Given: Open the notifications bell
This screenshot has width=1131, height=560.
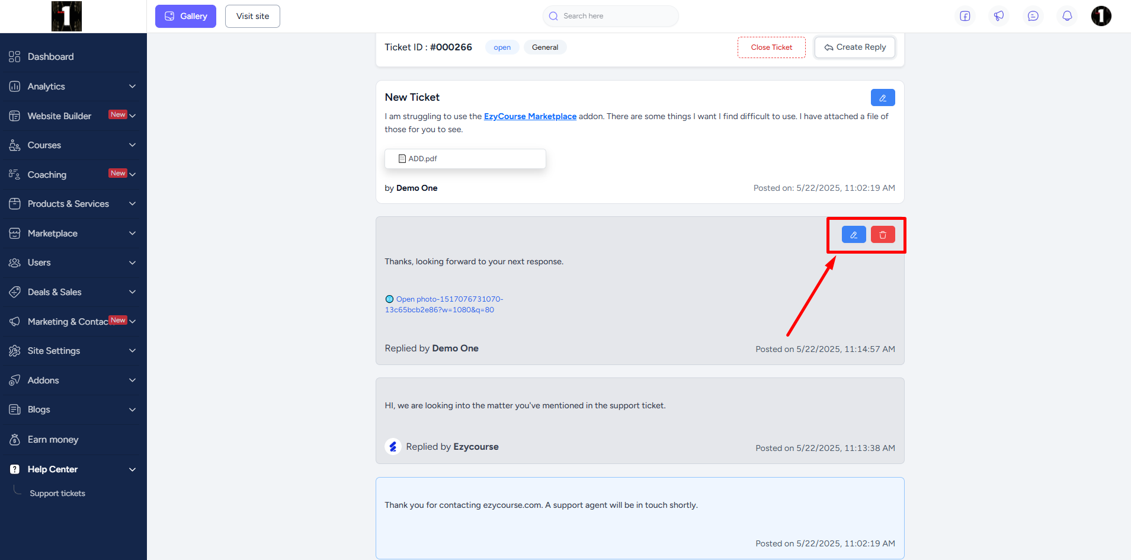Looking at the screenshot, I should pos(1067,16).
